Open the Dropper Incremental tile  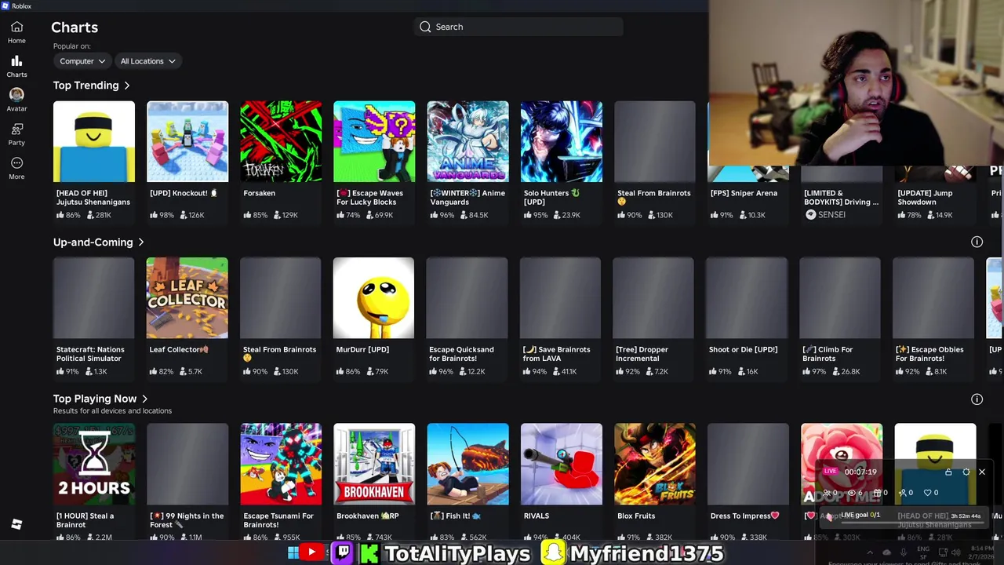pyautogui.click(x=653, y=298)
